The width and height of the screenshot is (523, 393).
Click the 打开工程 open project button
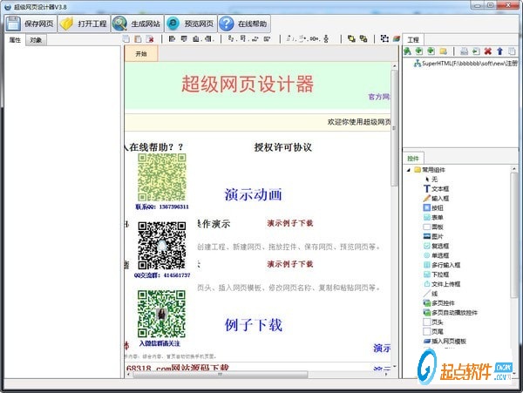click(x=84, y=24)
